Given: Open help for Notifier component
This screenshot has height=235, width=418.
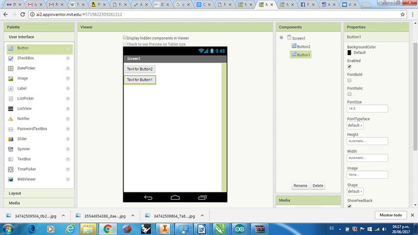Looking at the screenshot, I should tap(68, 119).
